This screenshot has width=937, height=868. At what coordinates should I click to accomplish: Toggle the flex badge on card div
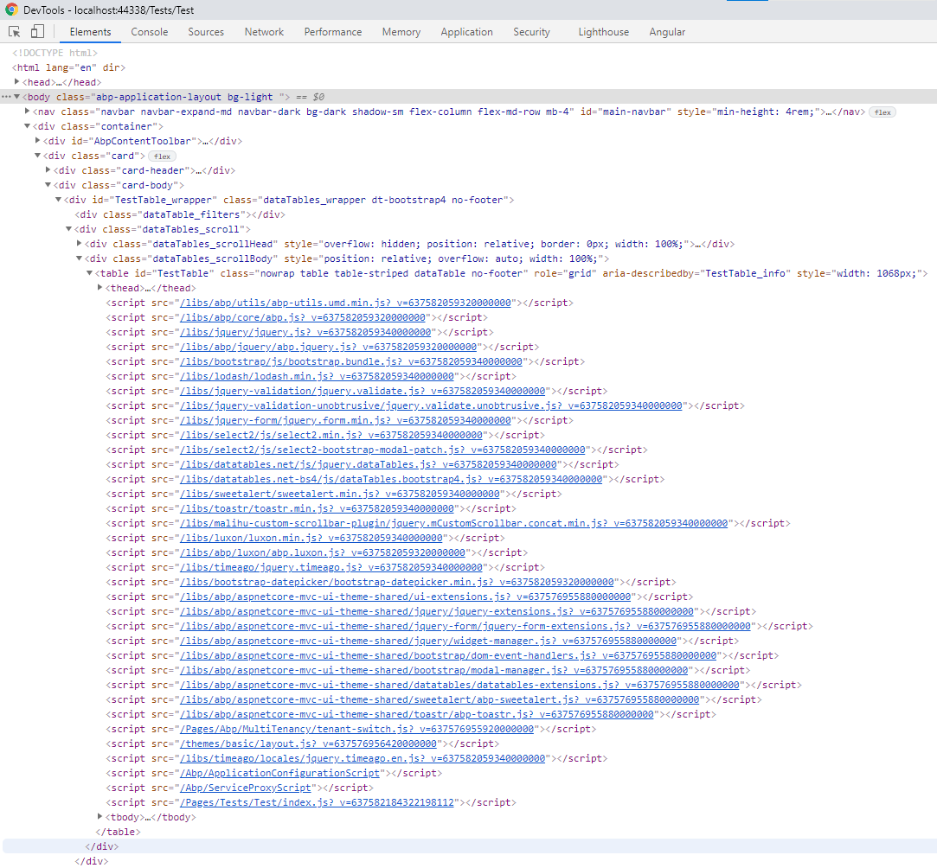pyautogui.click(x=162, y=156)
